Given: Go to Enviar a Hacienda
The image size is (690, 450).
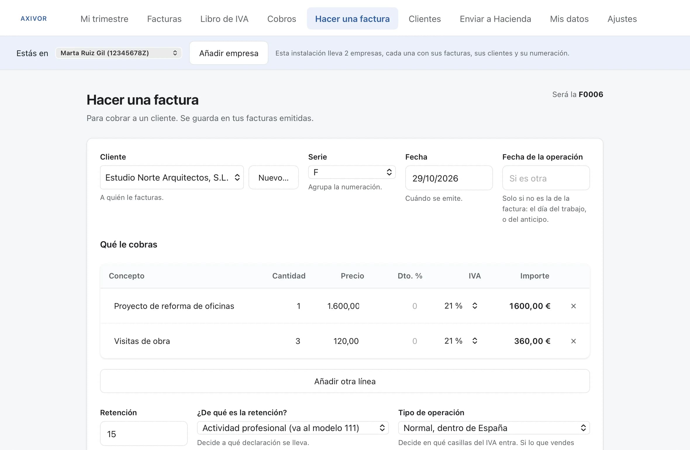Looking at the screenshot, I should (495, 19).
